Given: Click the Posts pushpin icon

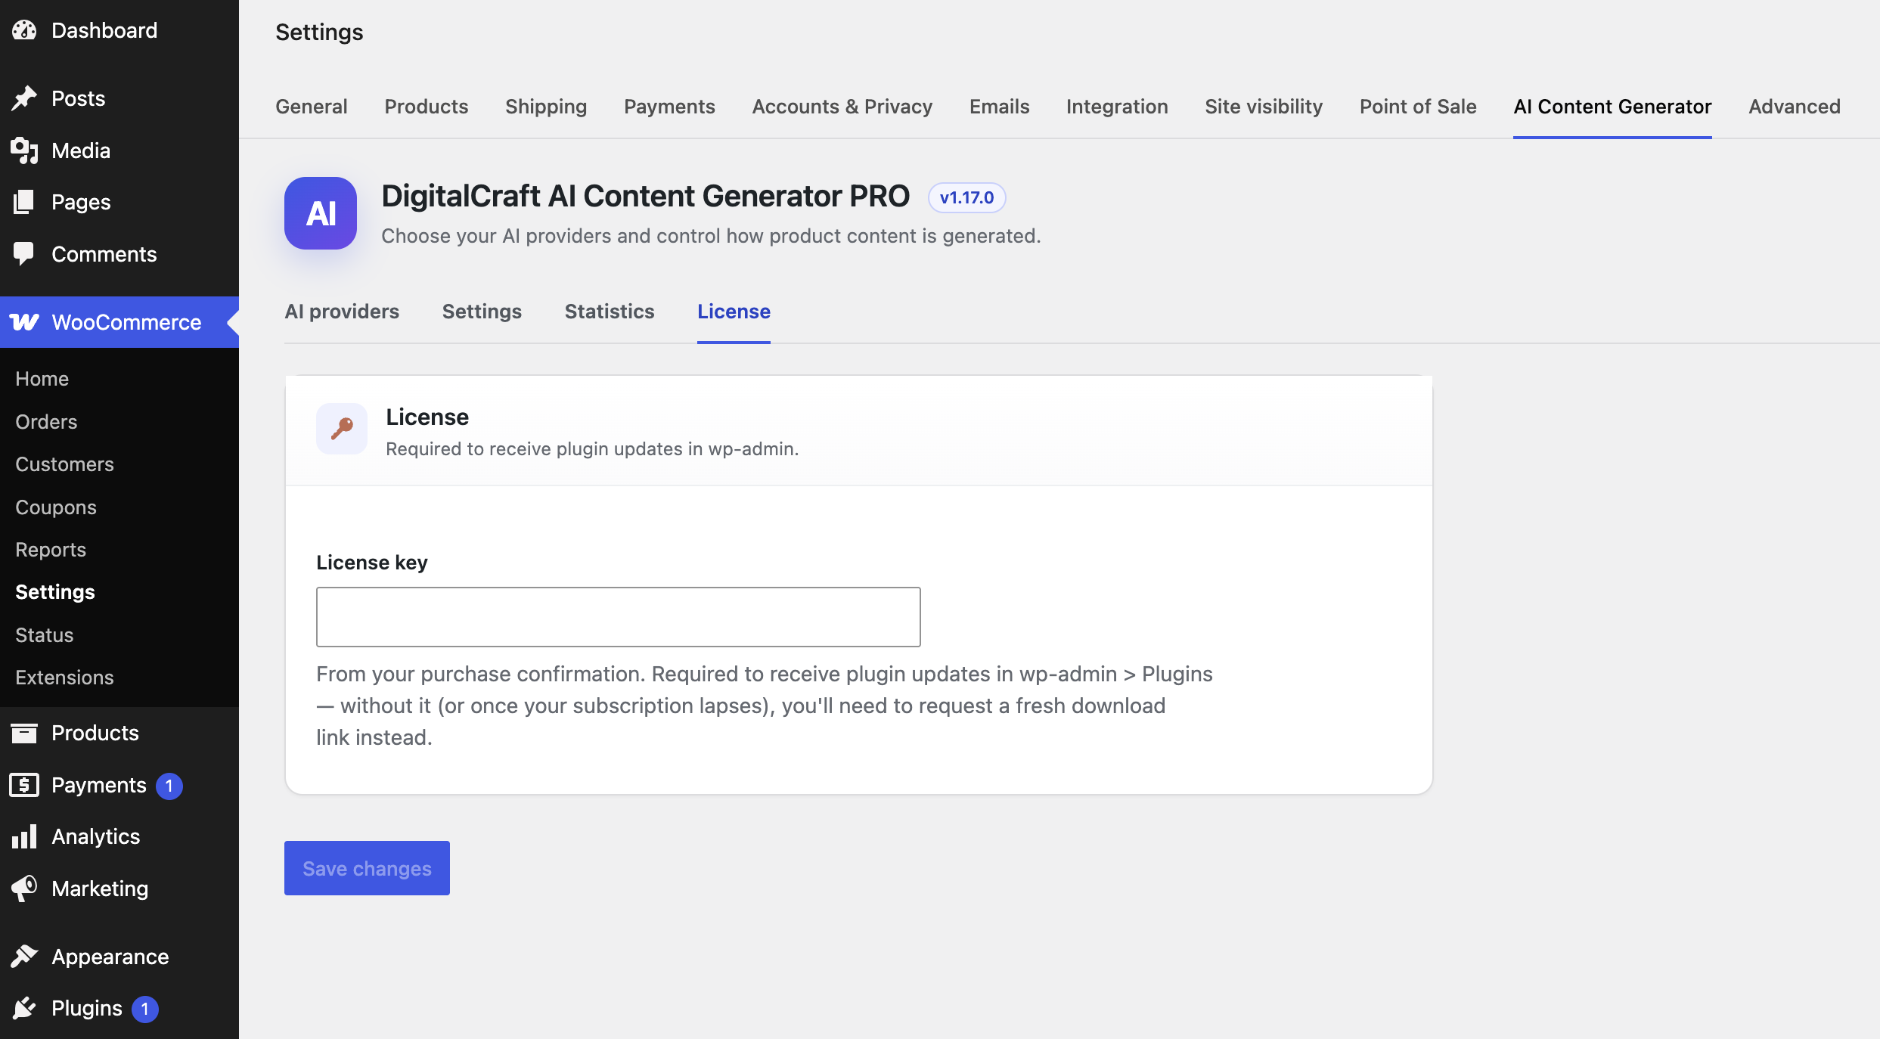Looking at the screenshot, I should [x=24, y=98].
